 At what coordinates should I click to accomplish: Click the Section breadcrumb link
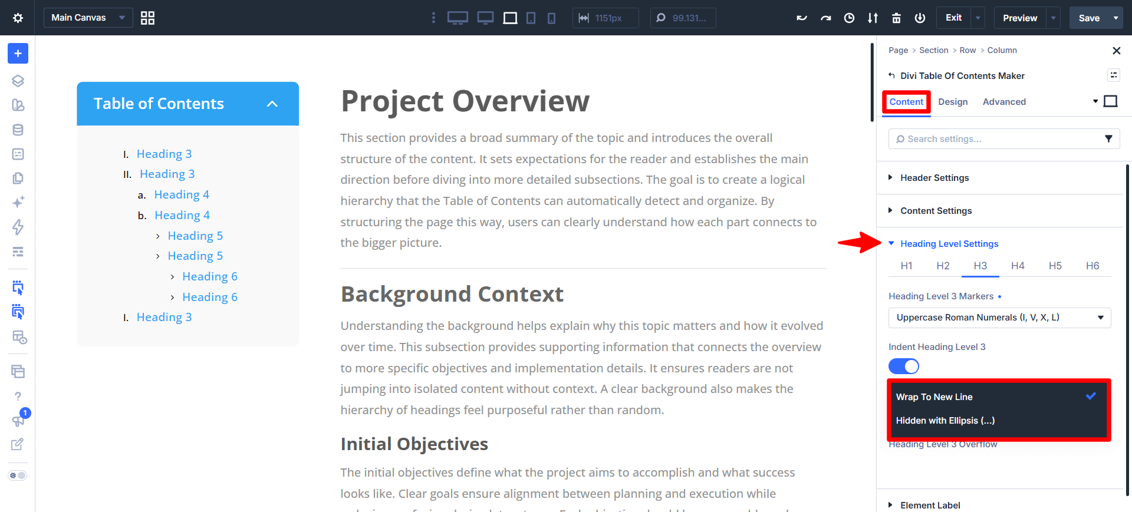(x=934, y=50)
